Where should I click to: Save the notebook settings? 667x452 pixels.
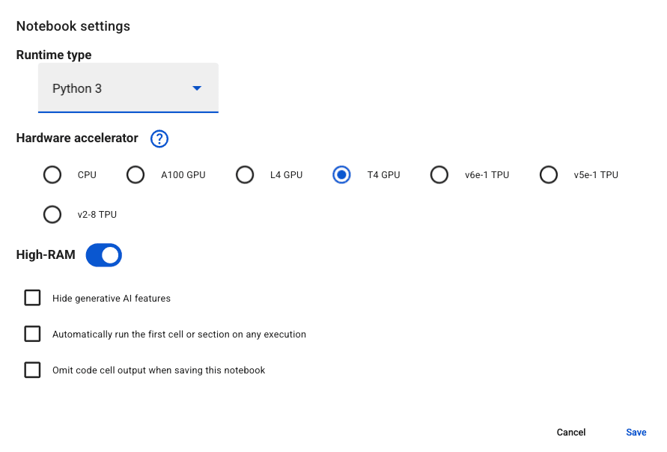click(x=636, y=433)
